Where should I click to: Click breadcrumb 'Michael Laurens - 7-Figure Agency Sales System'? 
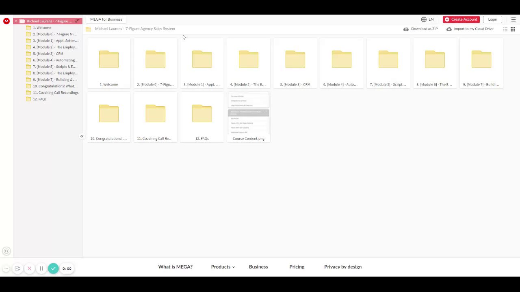click(x=135, y=29)
